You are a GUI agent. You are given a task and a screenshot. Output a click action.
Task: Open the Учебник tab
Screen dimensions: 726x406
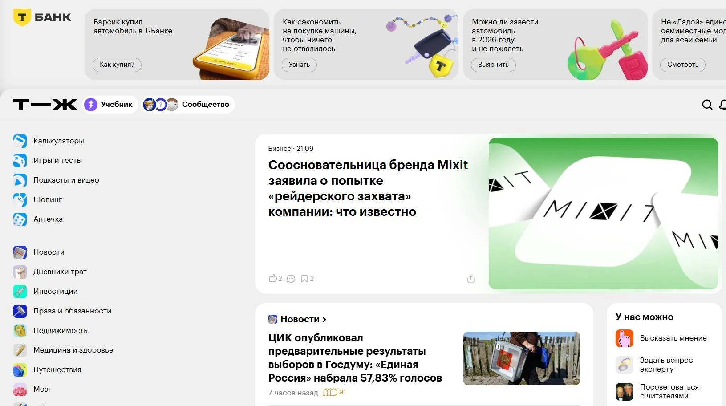pyautogui.click(x=110, y=105)
